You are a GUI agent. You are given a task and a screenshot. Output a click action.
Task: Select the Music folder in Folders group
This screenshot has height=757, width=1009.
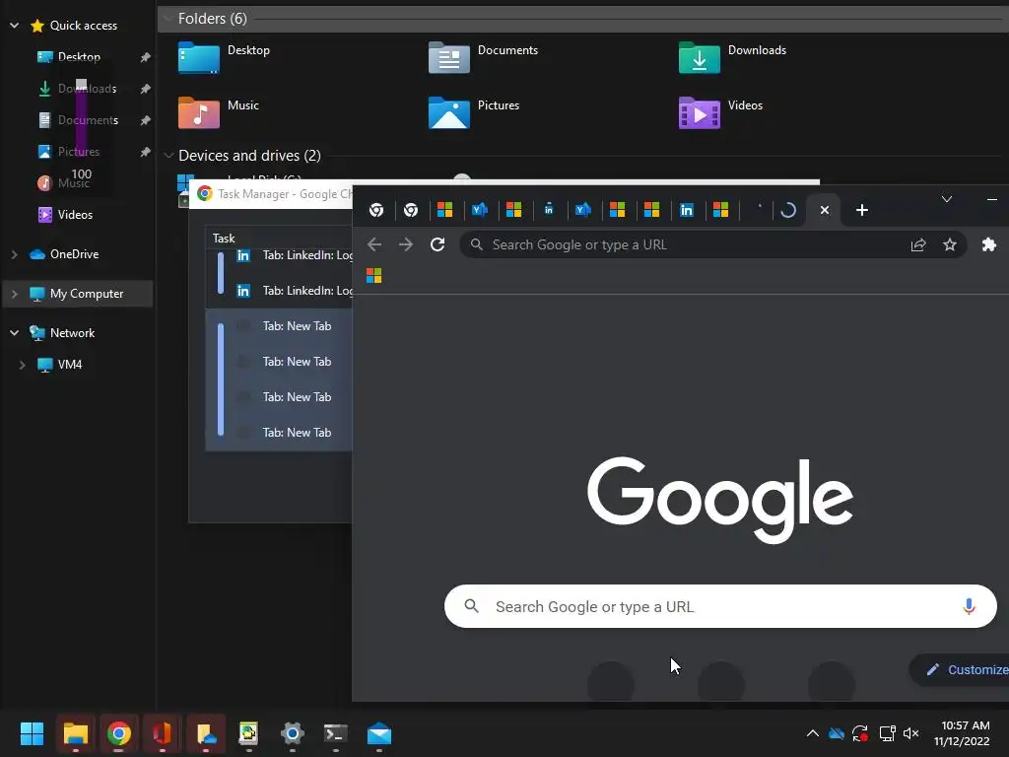(219, 112)
